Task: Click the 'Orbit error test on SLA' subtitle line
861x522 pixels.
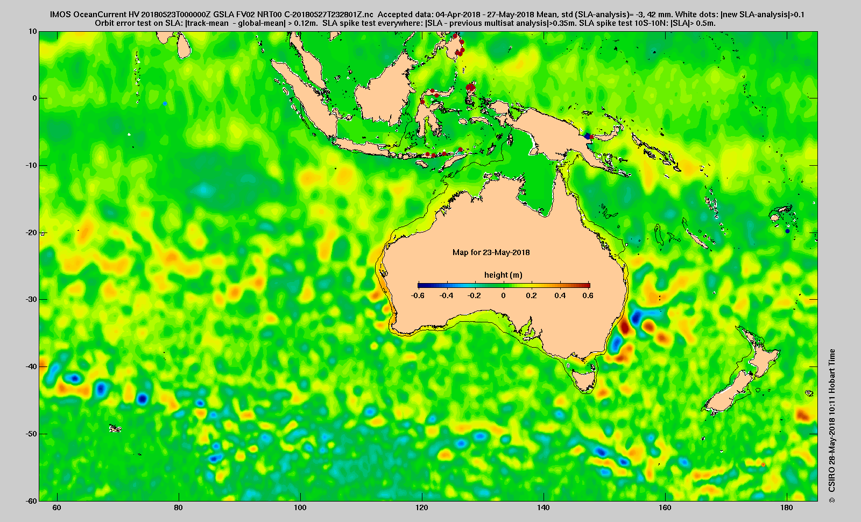Action: [x=405, y=23]
